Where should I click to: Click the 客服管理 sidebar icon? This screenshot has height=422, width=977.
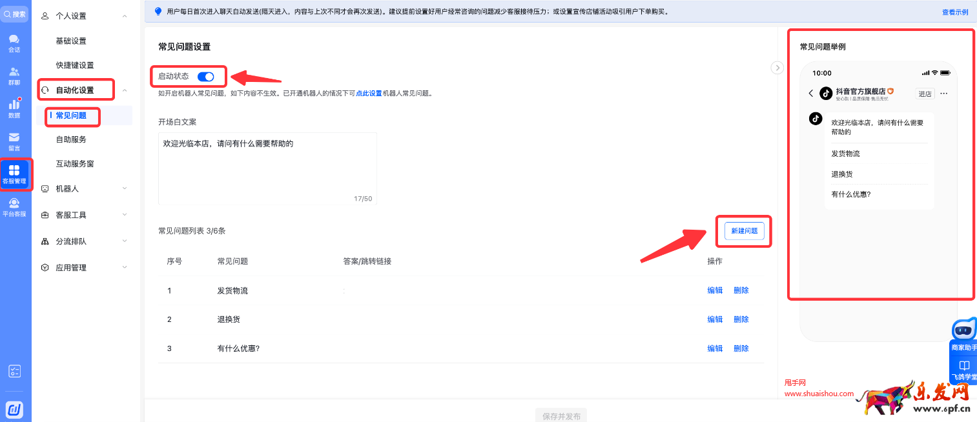pyautogui.click(x=14, y=174)
